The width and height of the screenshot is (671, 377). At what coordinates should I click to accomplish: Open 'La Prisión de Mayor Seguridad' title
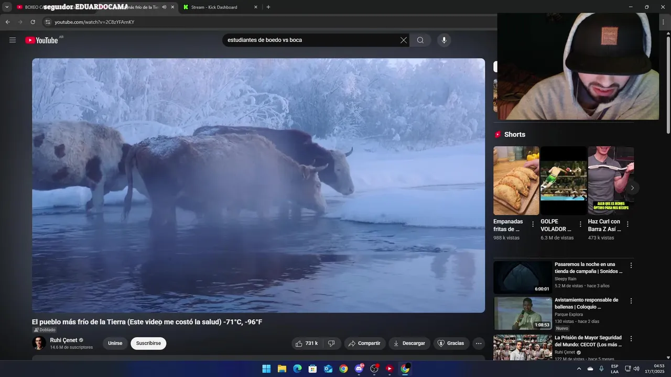click(588, 341)
